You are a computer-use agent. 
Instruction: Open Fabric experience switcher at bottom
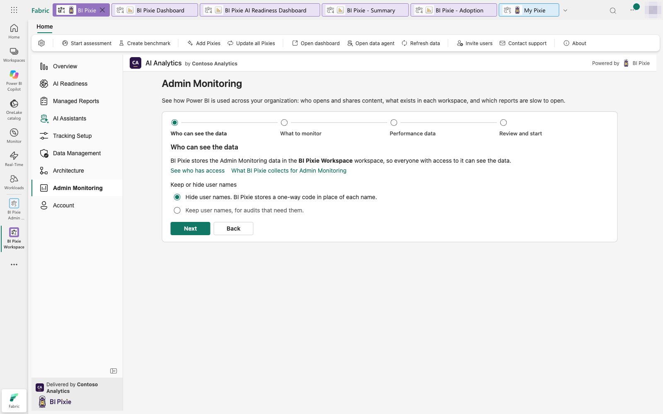pyautogui.click(x=14, y=400)
